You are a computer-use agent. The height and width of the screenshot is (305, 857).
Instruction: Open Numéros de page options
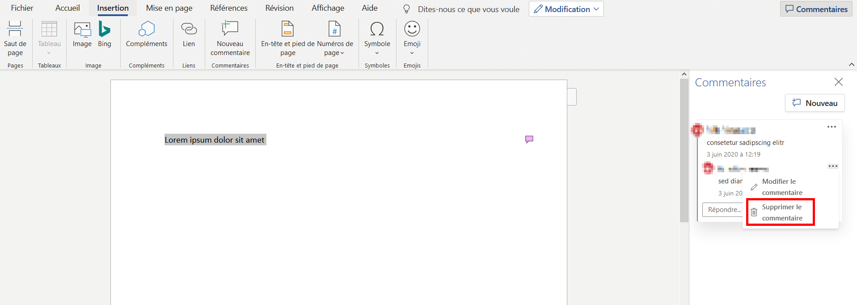click(x=335, y=38)
